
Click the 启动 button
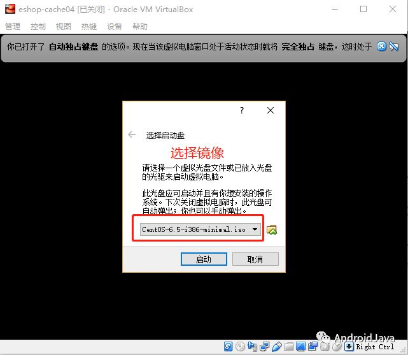tap(204, 259)
